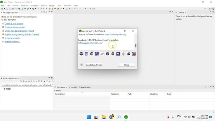Switch to the Declaration tab
The width and height of the screenshot is (215, 121).
click(85, 87)
